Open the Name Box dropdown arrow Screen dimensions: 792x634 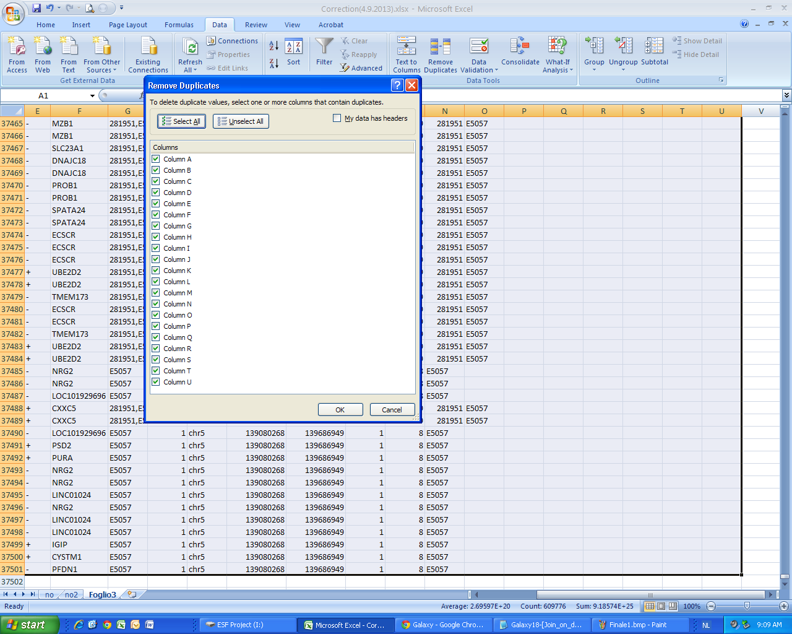tap(92, 96)
